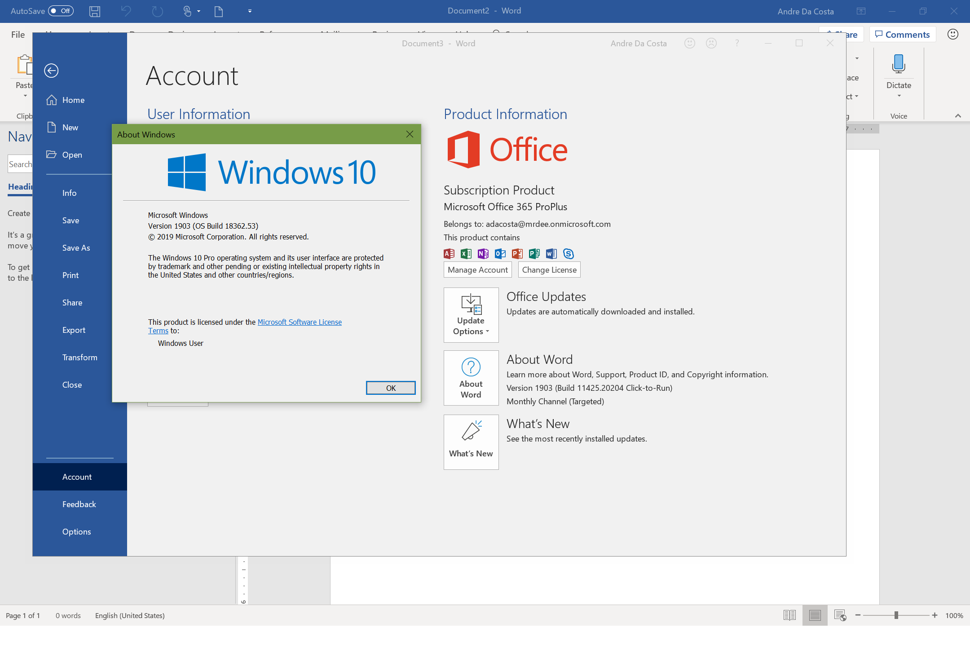Click the Excel icon in Office suite
This screenshot has width=970, height=654.
(465, 252)
